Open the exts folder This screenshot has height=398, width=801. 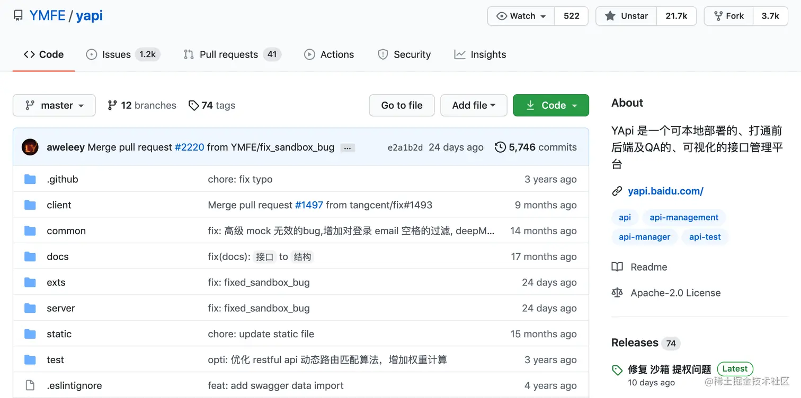[x=56, y=283]
